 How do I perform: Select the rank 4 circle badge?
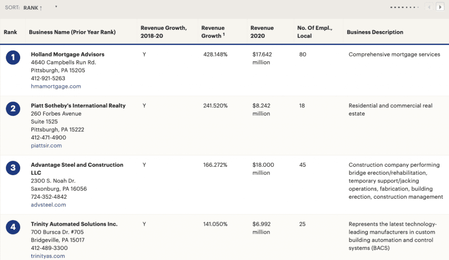(x=13, y=228)
